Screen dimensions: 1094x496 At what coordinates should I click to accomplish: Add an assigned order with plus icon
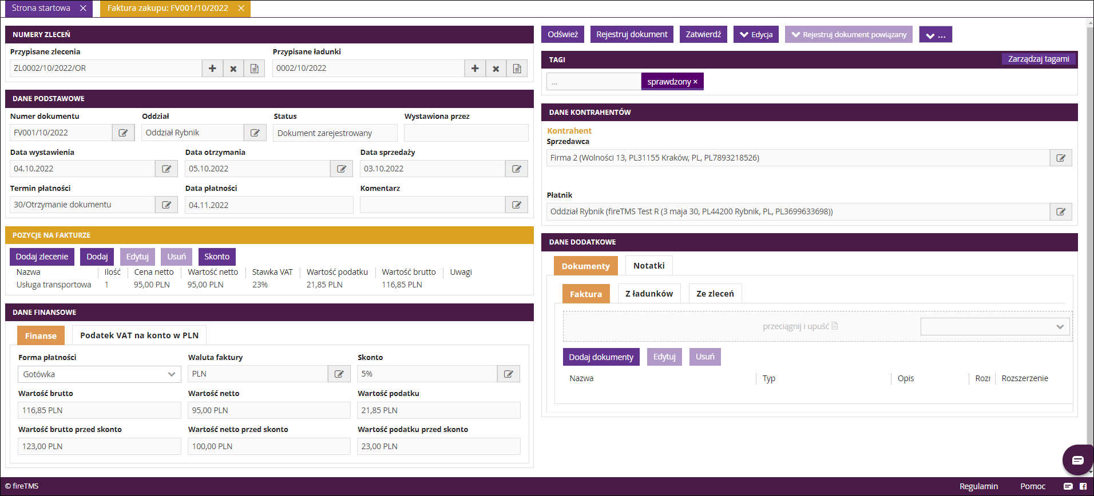[212, 69]
